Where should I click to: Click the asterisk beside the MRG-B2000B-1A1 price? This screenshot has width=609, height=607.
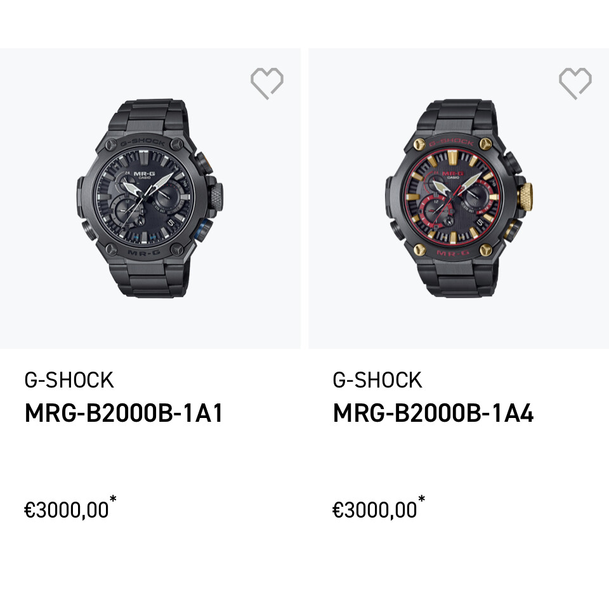[x=113, y=500]
